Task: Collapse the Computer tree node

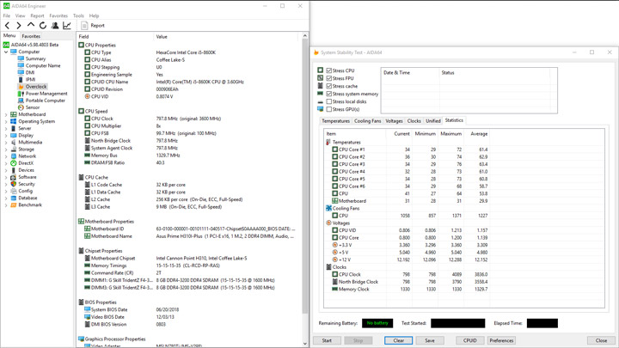Action: 6,52
